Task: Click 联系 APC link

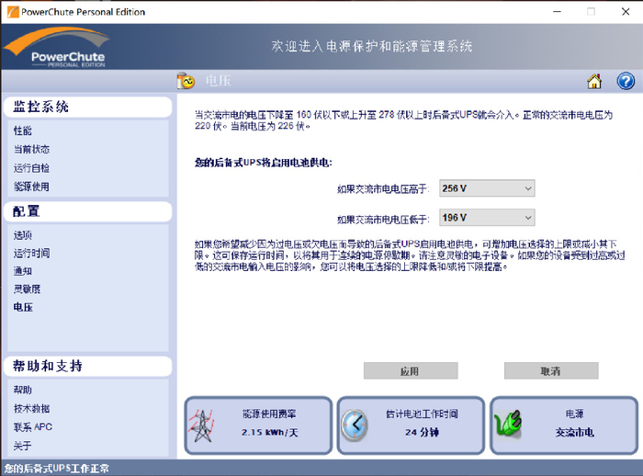Action: point(33,426)
